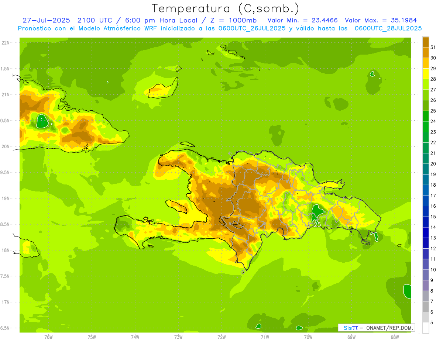The height and width of the screenshot is (342, 443).
Task: Click the 'Sis' logo text in credit box
Action: click(347, 328)
